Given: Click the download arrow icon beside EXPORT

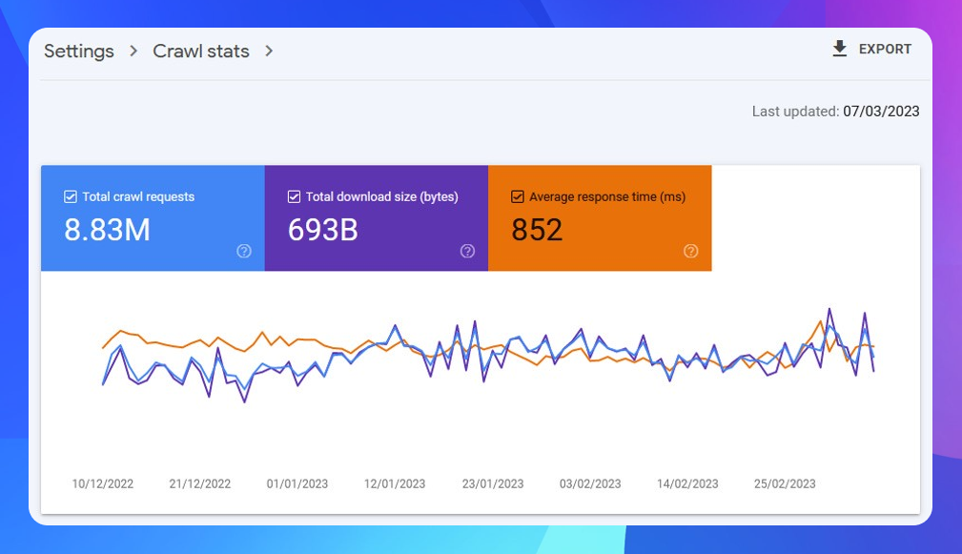Looking at the screenshot, I should click(839, 49).
